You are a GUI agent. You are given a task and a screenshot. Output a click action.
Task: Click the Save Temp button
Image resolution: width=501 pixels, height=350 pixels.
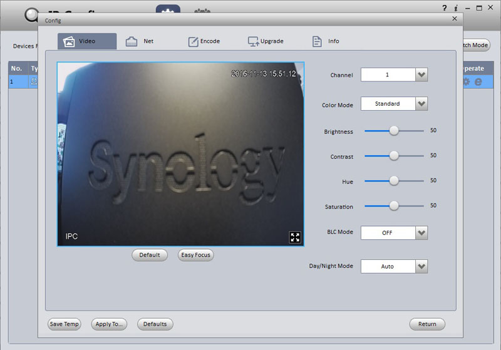65,324
